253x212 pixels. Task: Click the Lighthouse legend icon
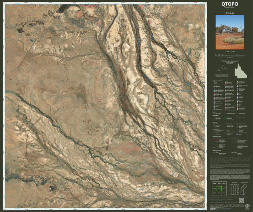coord(238,98)
